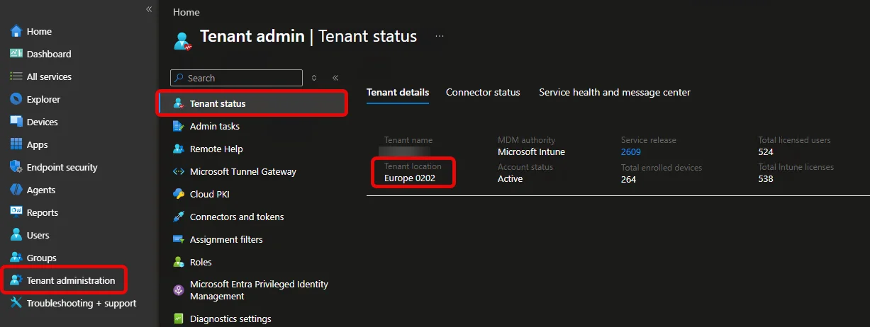Click the Tenant status menu icon
The width and height of the screenshot is (870, 327).
(179, 103)
